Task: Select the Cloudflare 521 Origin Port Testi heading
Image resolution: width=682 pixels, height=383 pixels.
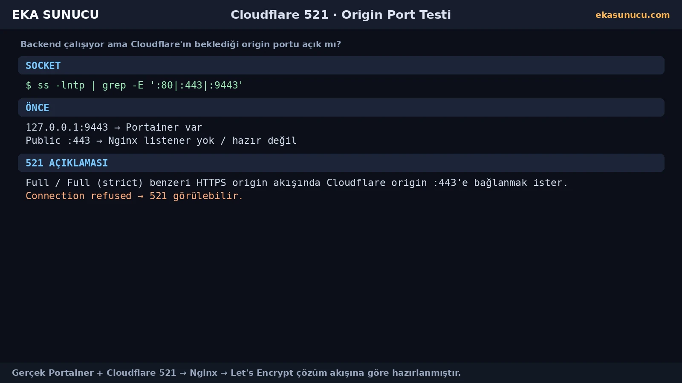Action: [341, 15]
